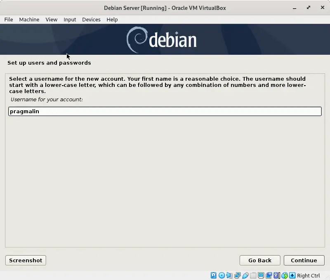
Task: Click the Go Back button
Action: pyautogui.click(x=260, y=261)
